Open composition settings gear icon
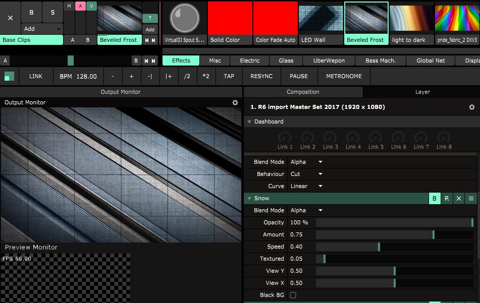The image size is (480, 303). click(471, 107)
